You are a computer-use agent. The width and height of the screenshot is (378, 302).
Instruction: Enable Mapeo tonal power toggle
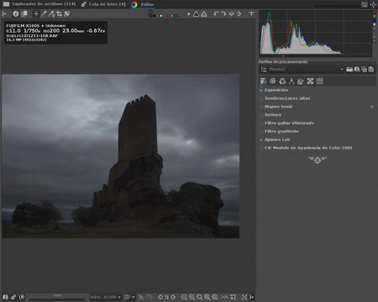tap(261, 107)
